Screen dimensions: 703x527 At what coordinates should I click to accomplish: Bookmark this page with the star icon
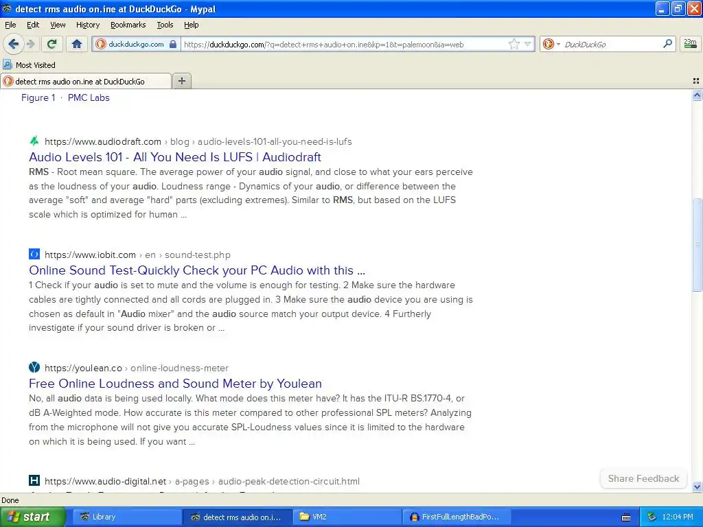pyautogui.click(x=514, y=44)
